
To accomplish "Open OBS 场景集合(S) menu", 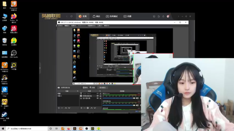I will tap(92, 26).
